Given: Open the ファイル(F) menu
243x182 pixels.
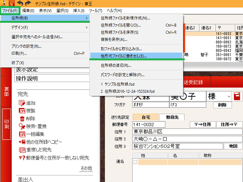Looking at the screenshot, I should 10,11.
